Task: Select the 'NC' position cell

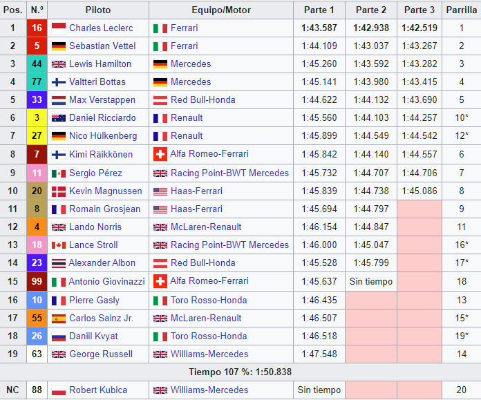Action: point(12,390)
